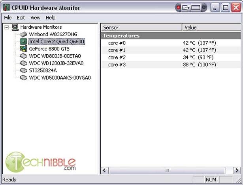Minimize the Hardware Monitor window
This screenshot has width=243, height=185.
[x=215, y=7]
